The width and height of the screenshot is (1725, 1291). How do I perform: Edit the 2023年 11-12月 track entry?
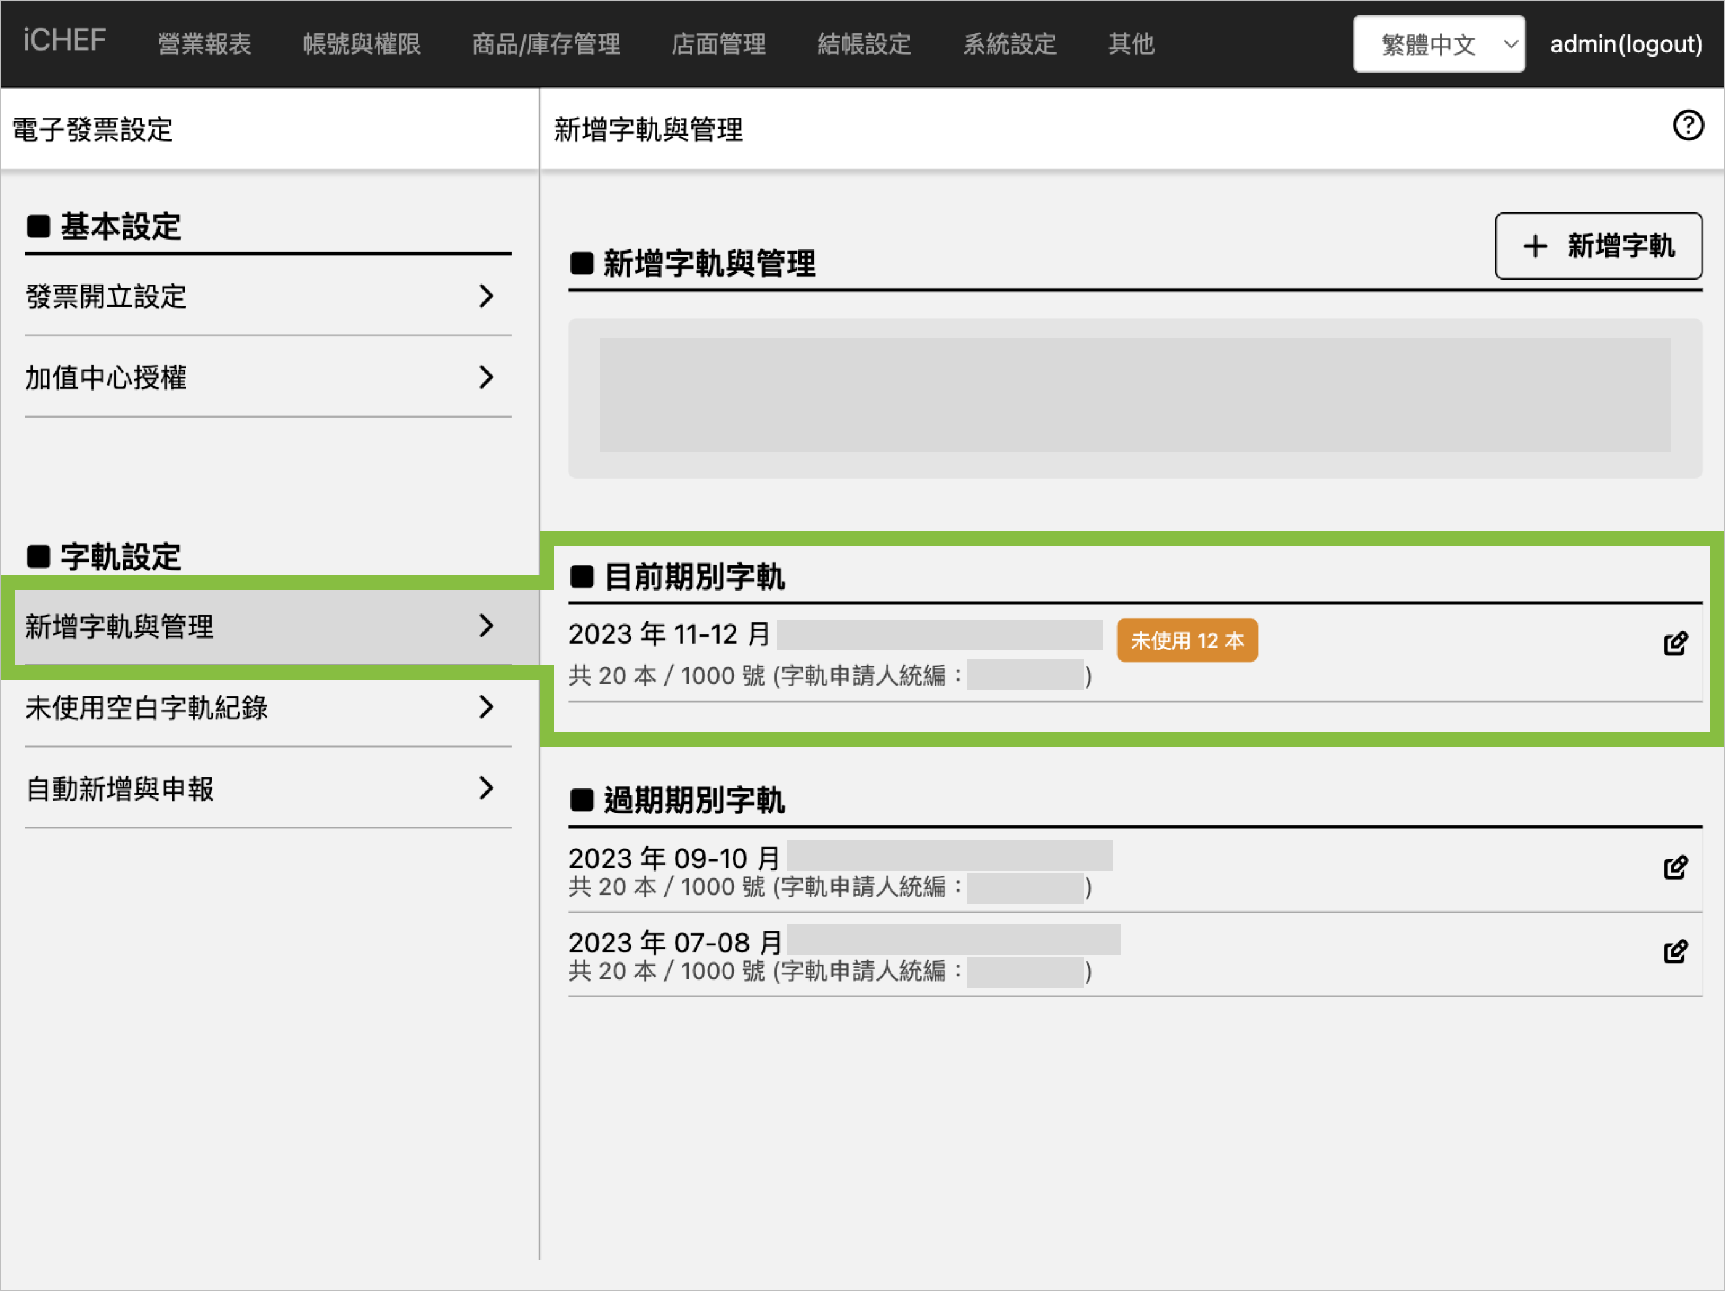(1674, 643)
